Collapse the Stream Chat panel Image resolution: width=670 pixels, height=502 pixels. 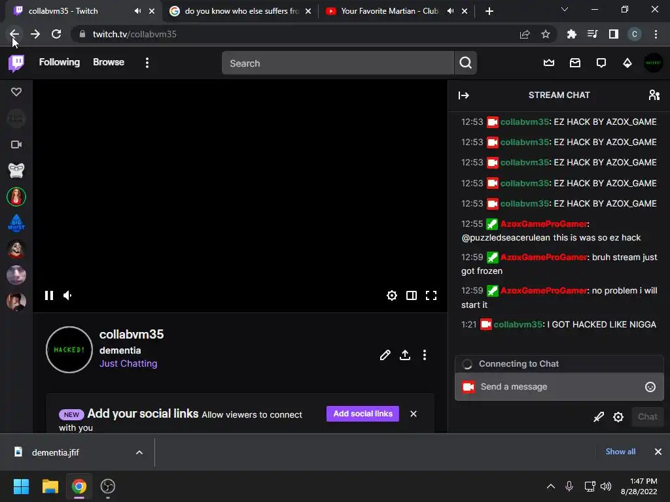[x=464, y=95]
